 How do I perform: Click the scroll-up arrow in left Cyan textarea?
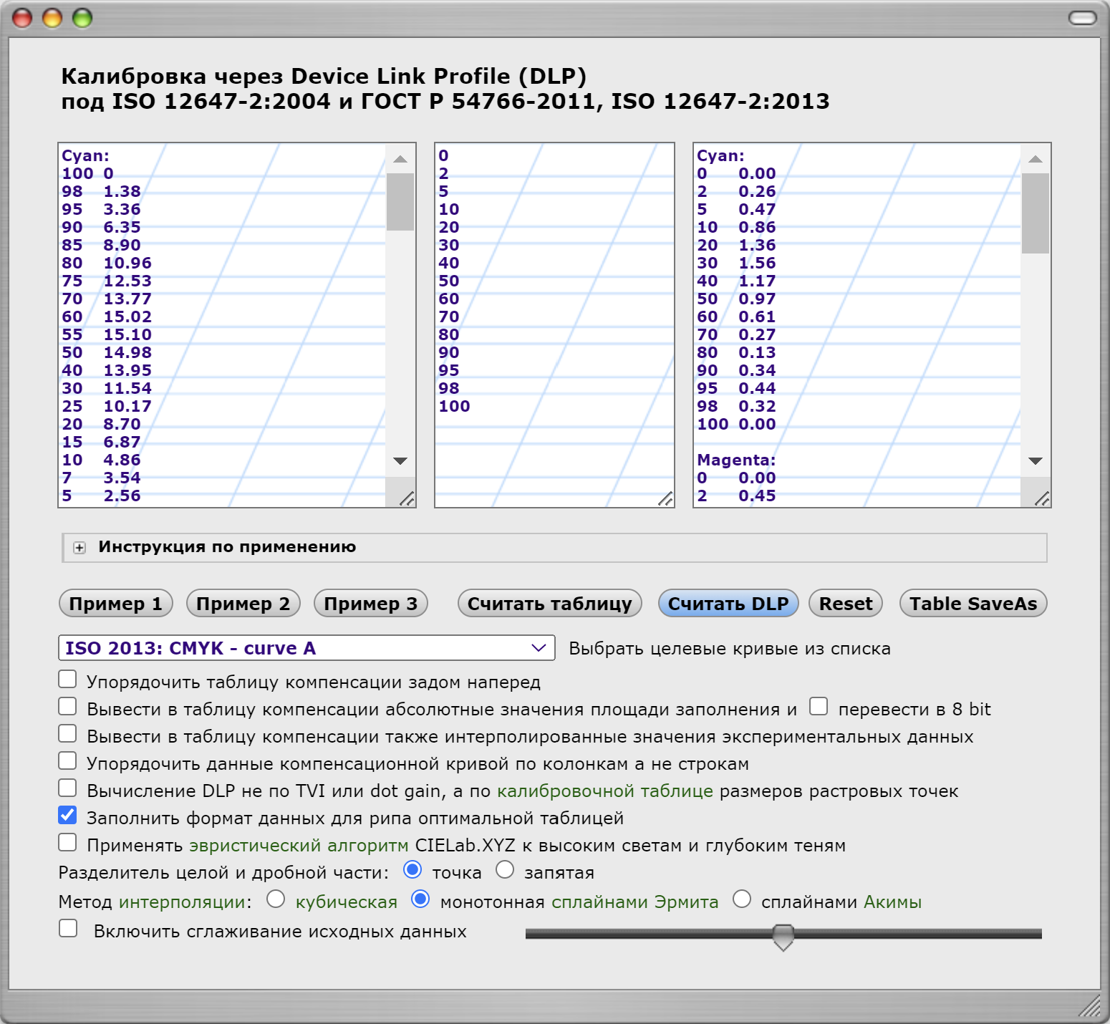(x=400, y=159)
